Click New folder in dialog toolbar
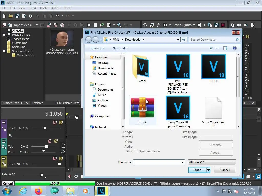Viewport: 262px width, 196px height. click(x=120, y=48)
